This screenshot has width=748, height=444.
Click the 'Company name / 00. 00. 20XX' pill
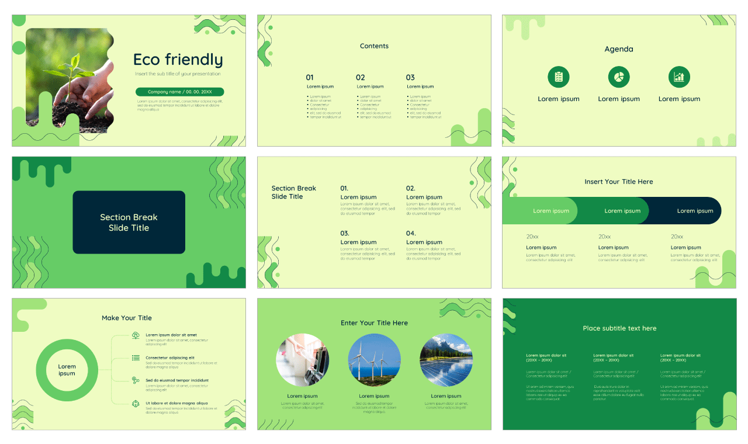pos(179,92)
